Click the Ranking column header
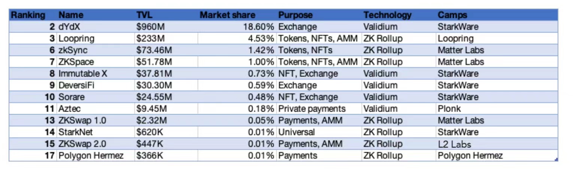This screenshot has width=573, height=169. tap(28, 15)
